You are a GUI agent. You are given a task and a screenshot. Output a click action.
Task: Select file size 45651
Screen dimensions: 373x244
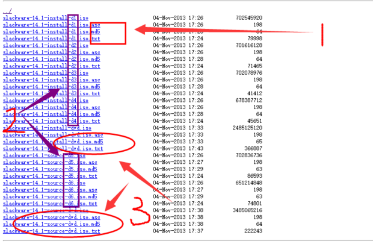click(255, 121)
